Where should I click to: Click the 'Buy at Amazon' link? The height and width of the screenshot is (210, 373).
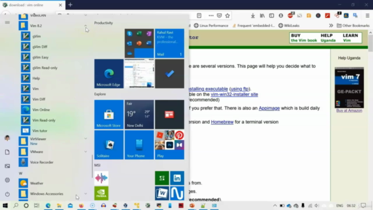pos(349,110)
